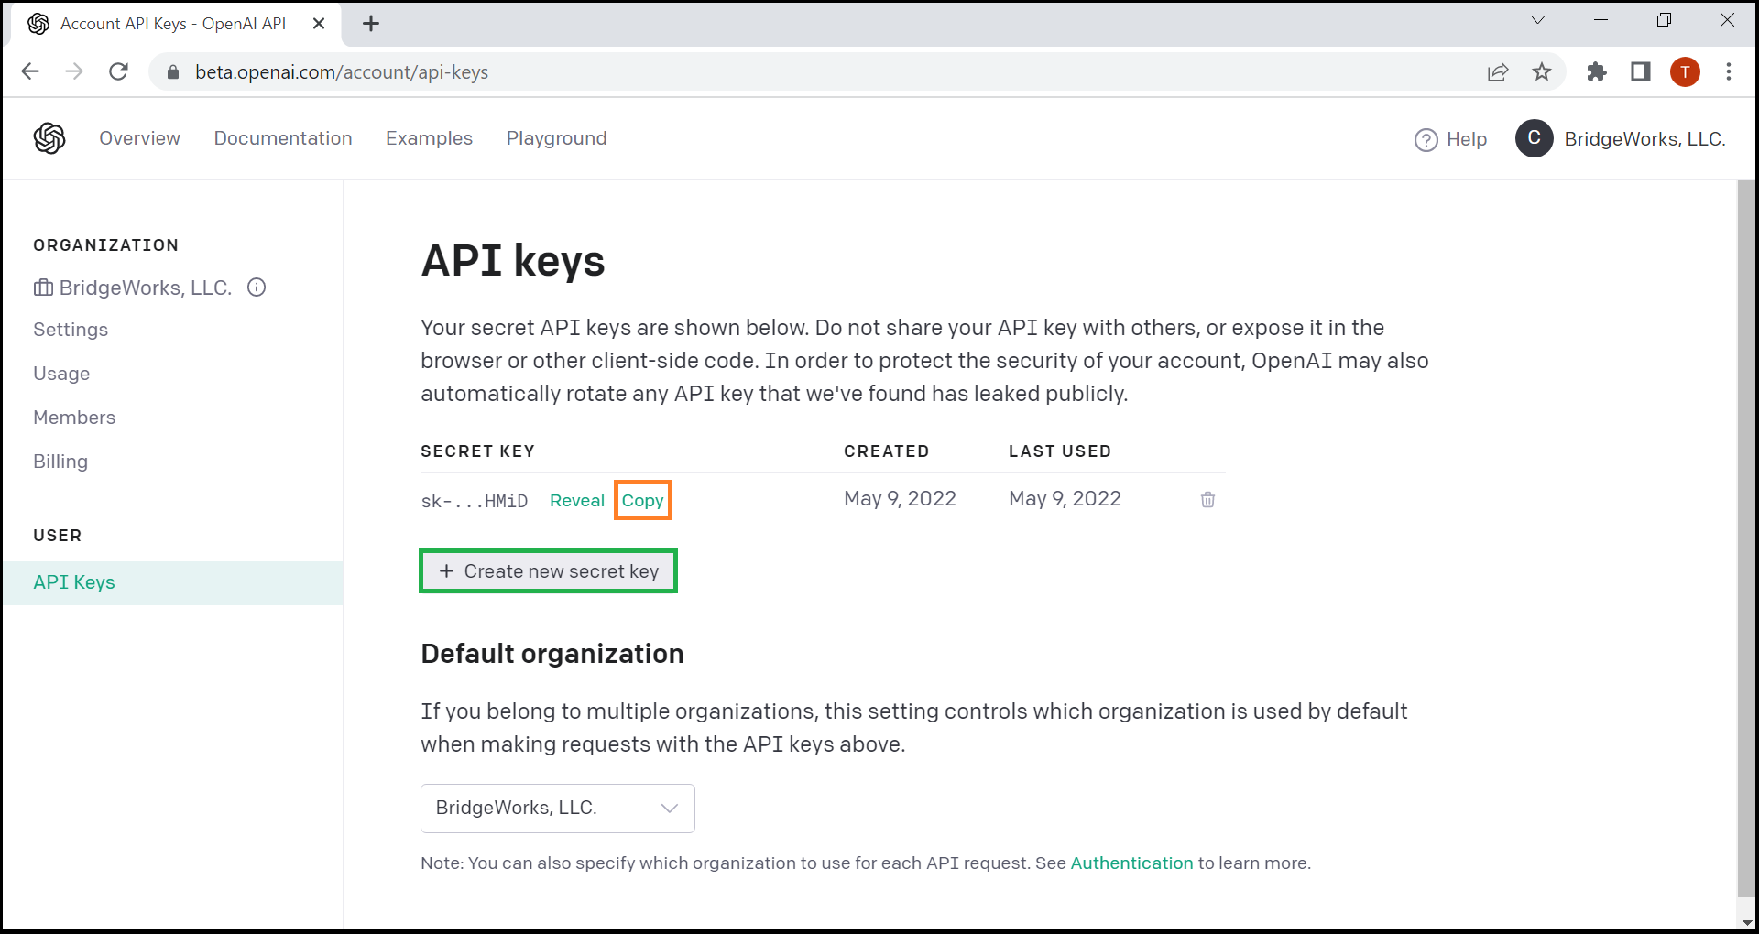View site security info via the lock icon
Screen dimensions: 1759x934
(x=173, y=71)
